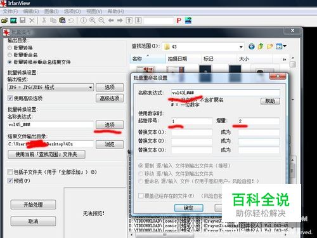
Task: Open the 文件(F) menu
Action: tap(10, 11)
